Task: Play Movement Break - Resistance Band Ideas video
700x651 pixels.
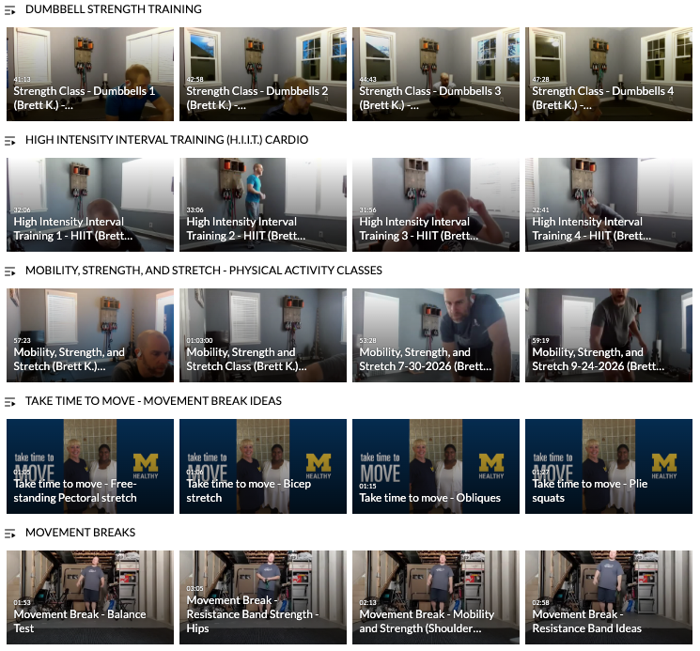Action: 609,597
